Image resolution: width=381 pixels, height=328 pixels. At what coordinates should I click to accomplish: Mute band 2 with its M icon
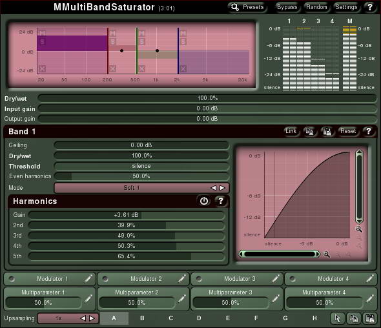[112, 33]
